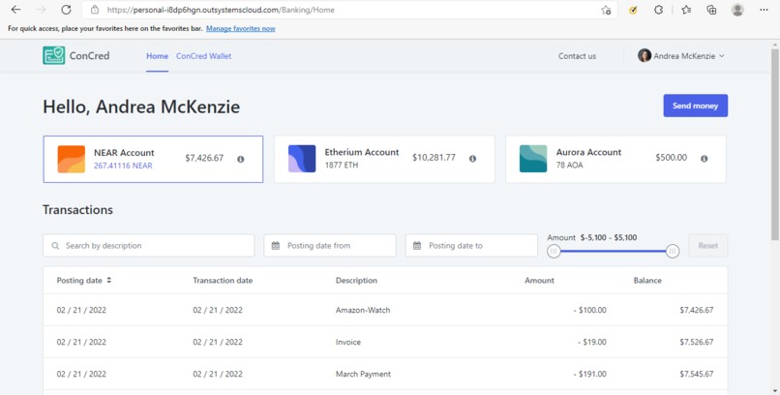780x395 pixels.
Task: Show info for the Aurora Account
Action: pyautogui.click(x=704, y=159)
